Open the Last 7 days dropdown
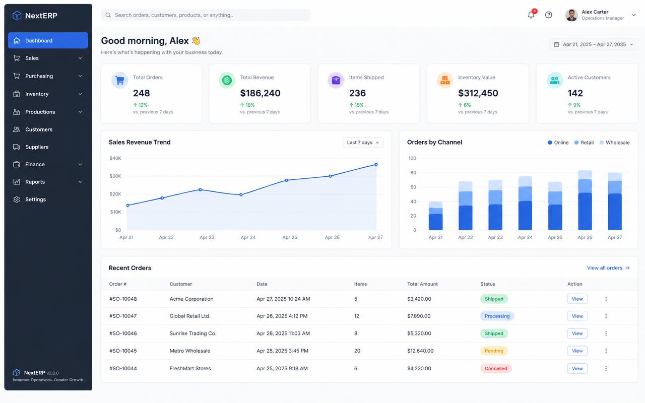 point(363,143)
